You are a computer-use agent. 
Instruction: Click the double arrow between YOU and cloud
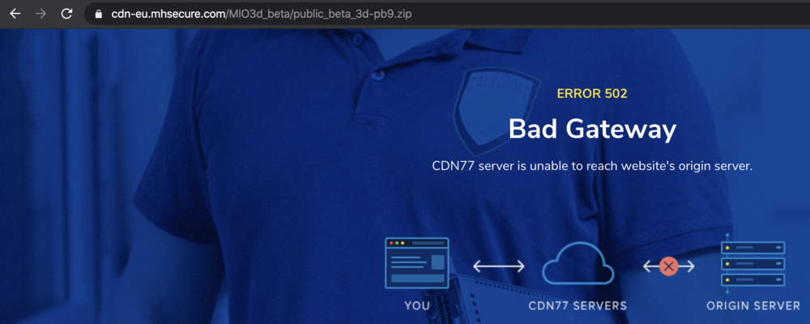tap(498, 266)
